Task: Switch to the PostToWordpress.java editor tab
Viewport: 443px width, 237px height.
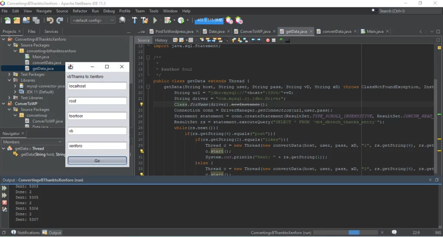Action: click(174, 32)
